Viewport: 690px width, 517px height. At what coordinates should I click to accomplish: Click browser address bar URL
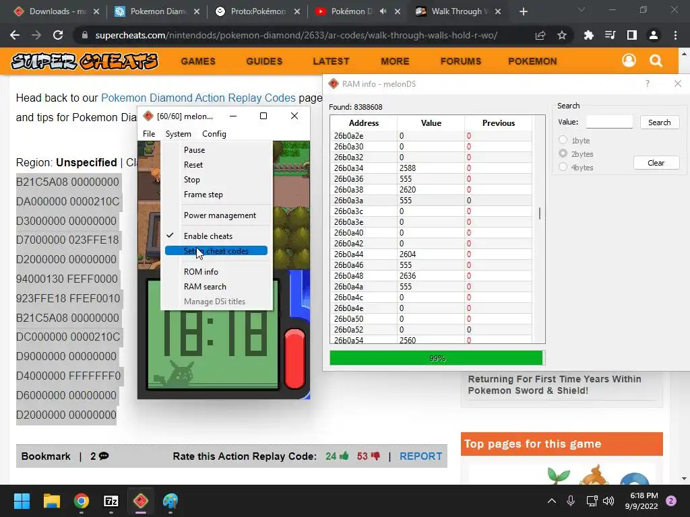[296, 35]
